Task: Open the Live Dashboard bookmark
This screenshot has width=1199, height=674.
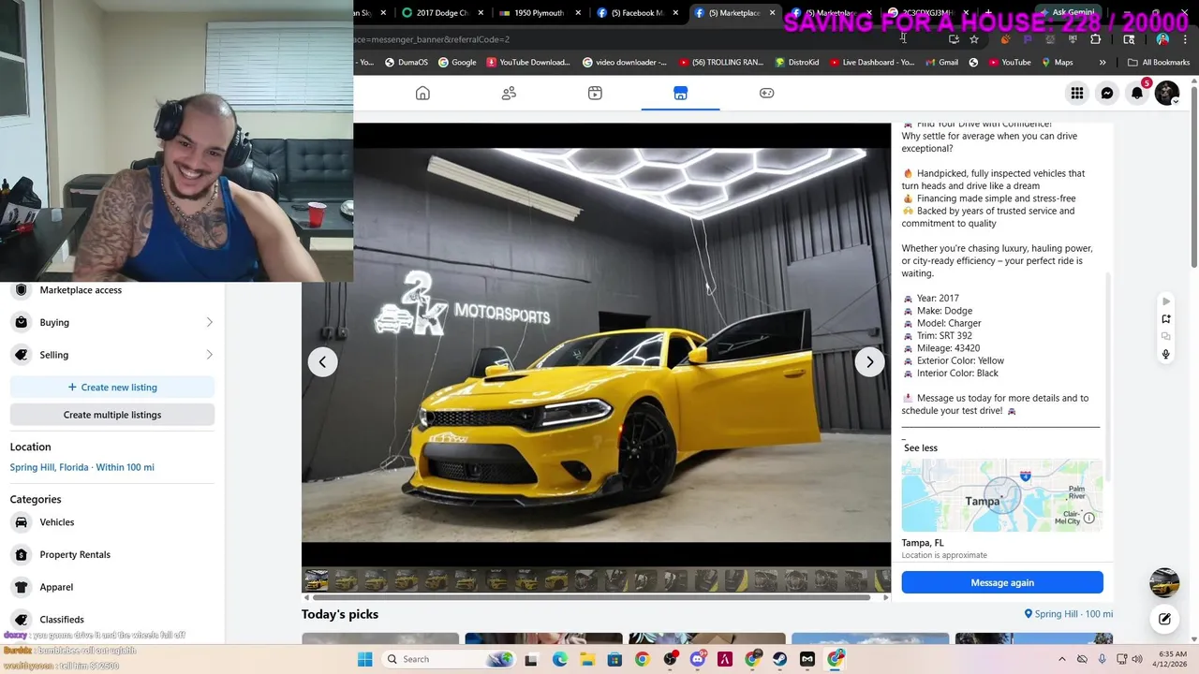Action: click(x=871, y=63)
